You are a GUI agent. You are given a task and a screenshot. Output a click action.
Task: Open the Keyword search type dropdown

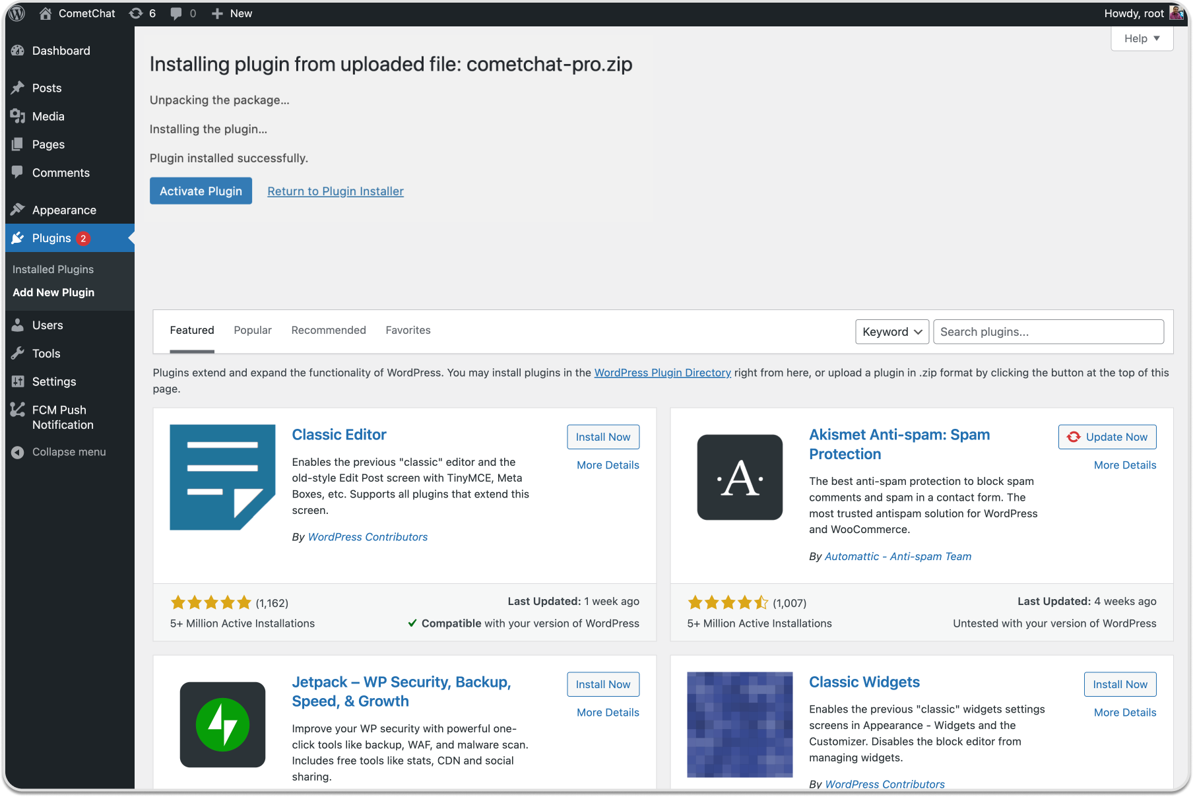891,332
